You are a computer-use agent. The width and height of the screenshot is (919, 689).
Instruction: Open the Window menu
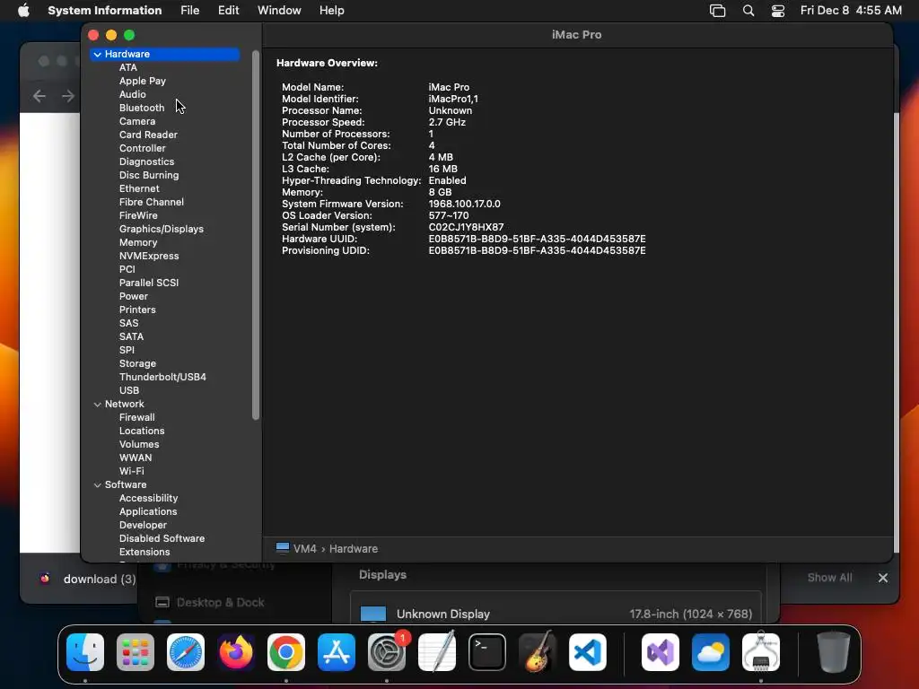279,11
